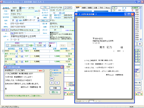Click the minus button beside date 2010/12/08

[64, 8]
